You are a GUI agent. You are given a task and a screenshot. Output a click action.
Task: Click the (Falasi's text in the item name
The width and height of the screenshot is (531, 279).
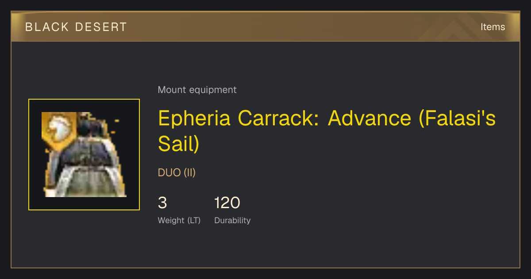[457, 119]
